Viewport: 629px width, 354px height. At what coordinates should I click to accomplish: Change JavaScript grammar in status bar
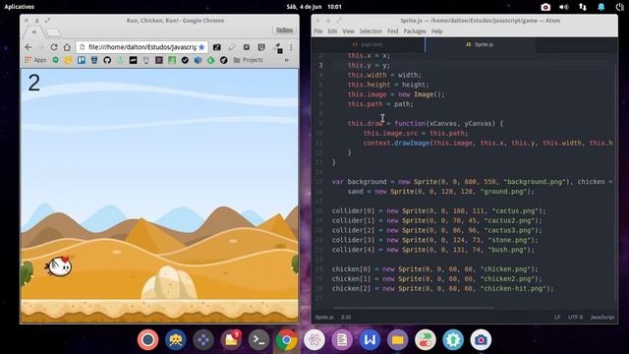pos(602,317)
